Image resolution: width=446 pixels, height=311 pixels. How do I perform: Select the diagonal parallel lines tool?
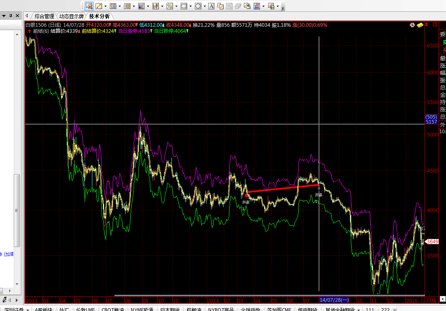(x=170, y=6)
